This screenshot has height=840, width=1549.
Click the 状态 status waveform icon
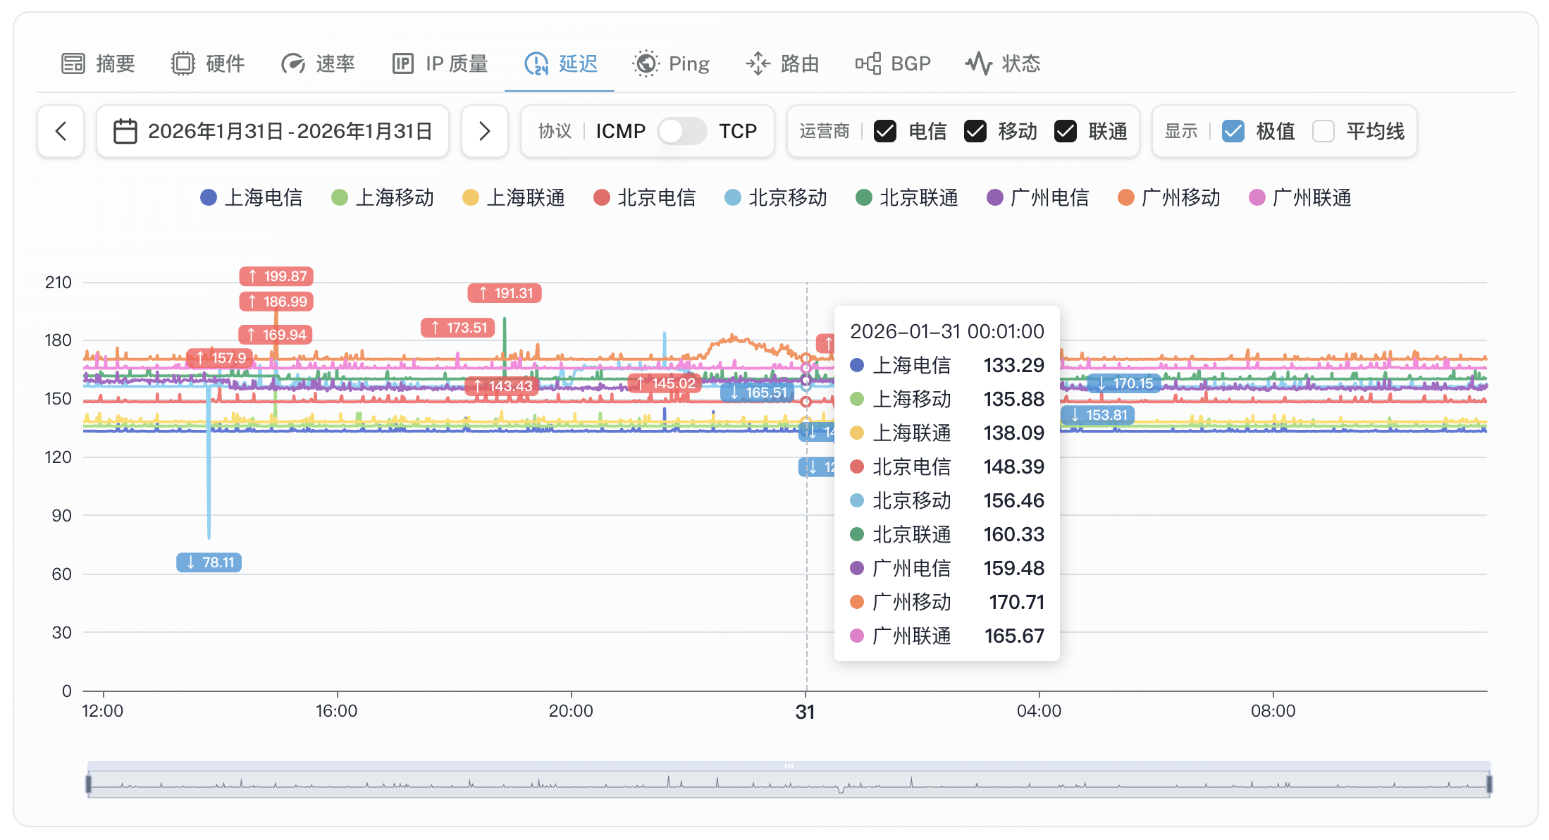[x=979, y=63]
